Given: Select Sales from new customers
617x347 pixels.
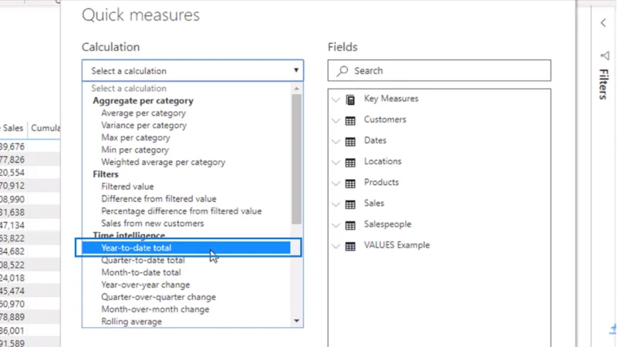Looking at the screenshot, I should click(153, 223).
